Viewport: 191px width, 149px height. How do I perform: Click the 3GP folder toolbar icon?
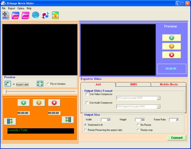15,15
